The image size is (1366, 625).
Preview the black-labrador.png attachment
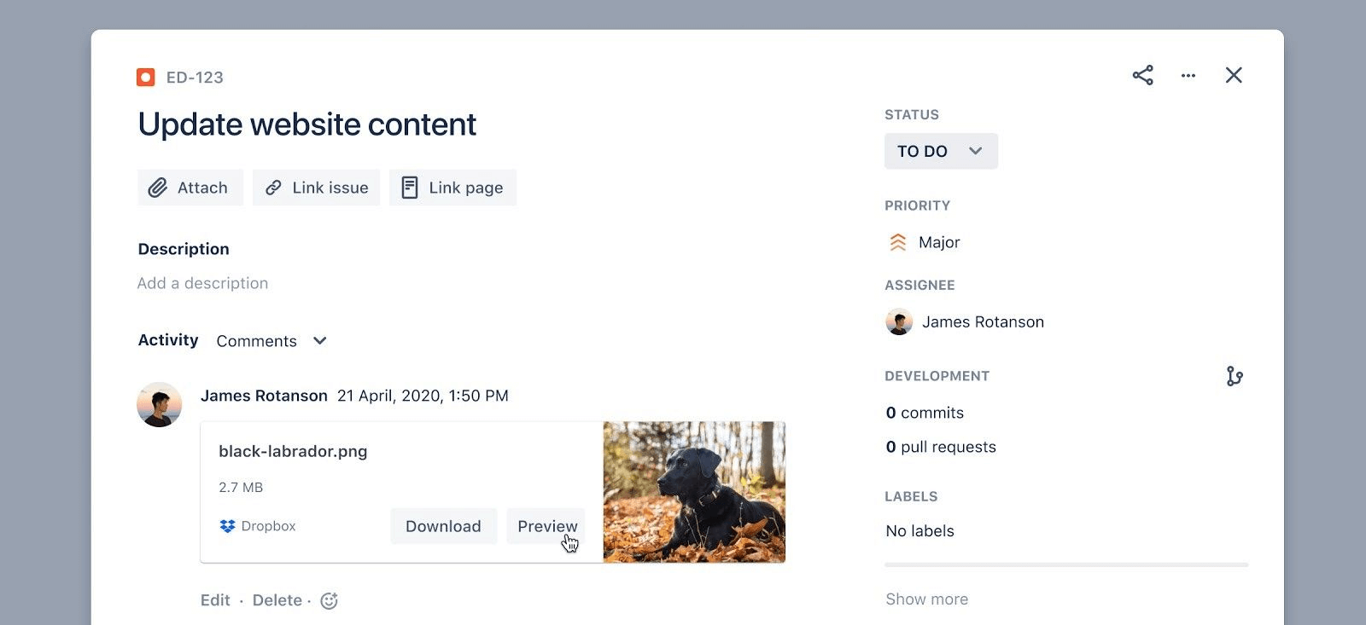(546, 527)
